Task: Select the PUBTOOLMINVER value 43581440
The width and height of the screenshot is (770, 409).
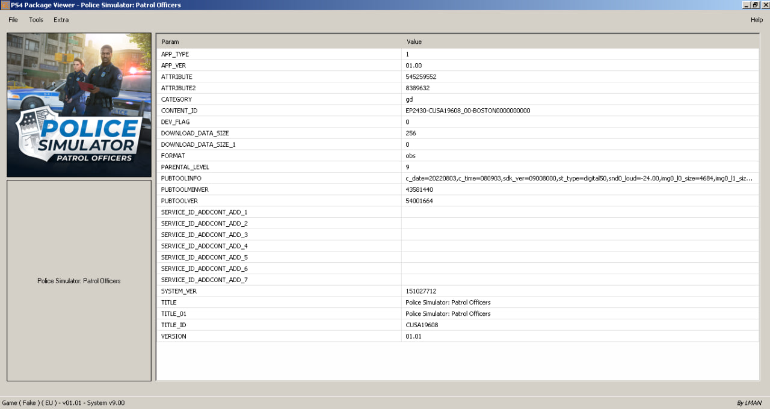Action: (581, 189)
